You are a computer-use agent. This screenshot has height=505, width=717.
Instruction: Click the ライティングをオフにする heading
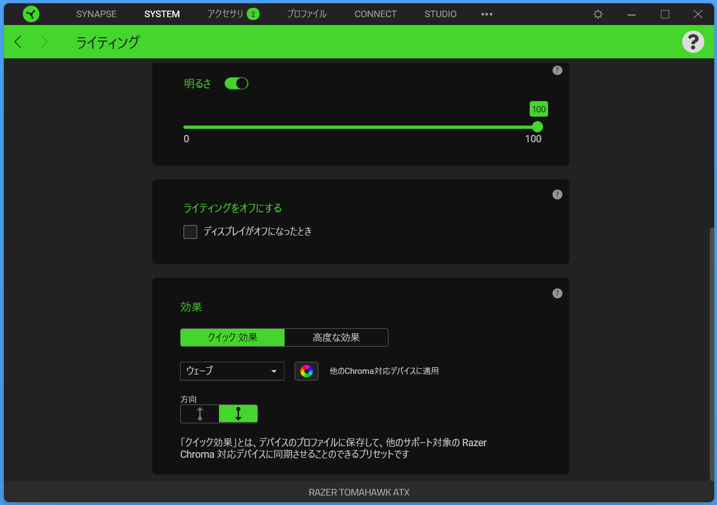233,208
